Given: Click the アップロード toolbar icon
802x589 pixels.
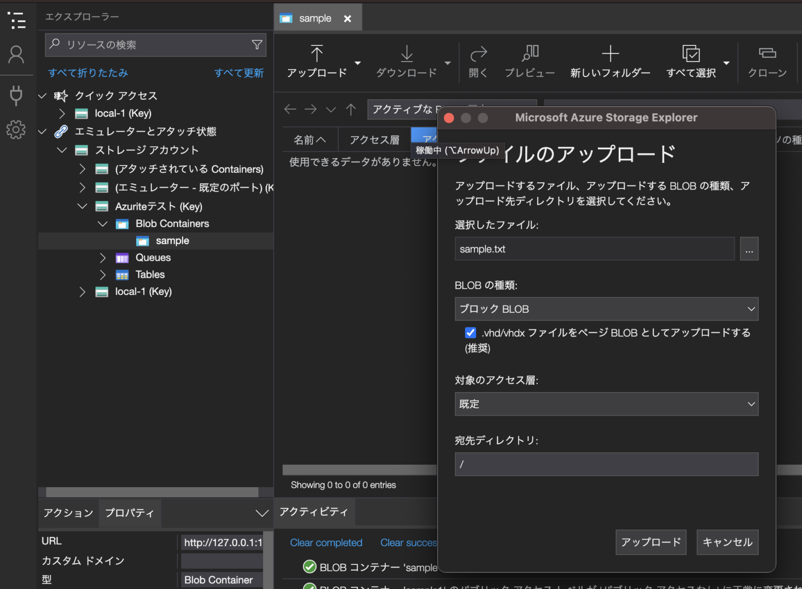Looking at the screenshot, I should point(317,61).
